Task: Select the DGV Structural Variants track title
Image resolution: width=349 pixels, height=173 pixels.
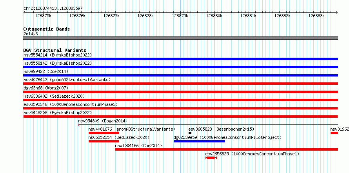Action: pos(55,50)
